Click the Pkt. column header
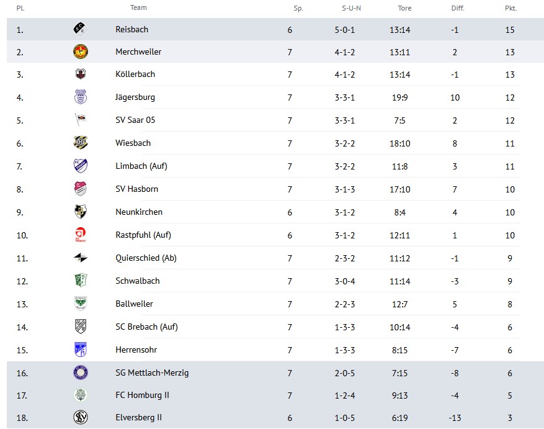The width and height of the screenshot is (544, 429). (511, 8)
